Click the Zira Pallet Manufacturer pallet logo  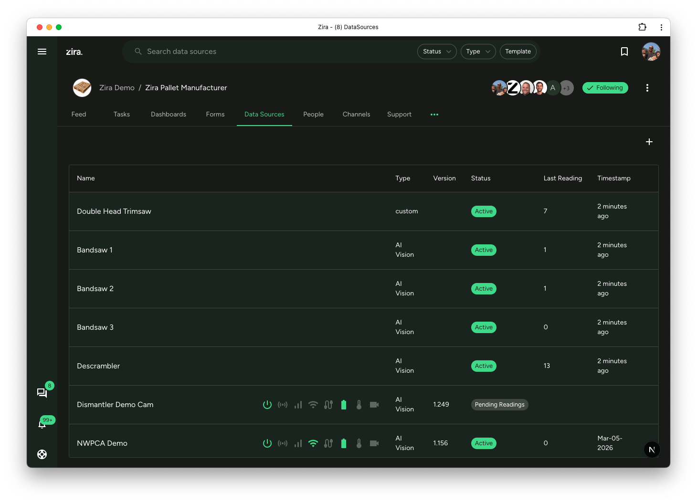click(x=82, y=88)
